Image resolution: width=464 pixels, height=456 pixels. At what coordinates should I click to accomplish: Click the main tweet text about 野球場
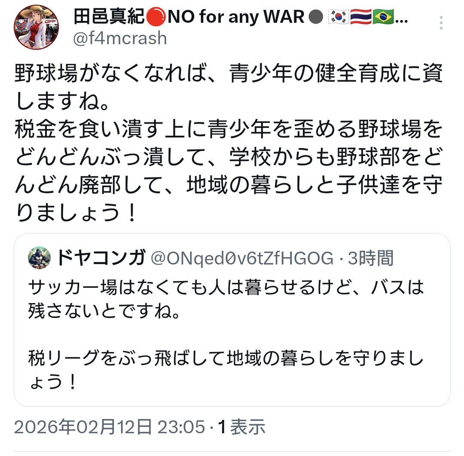(x=229, y=143)
